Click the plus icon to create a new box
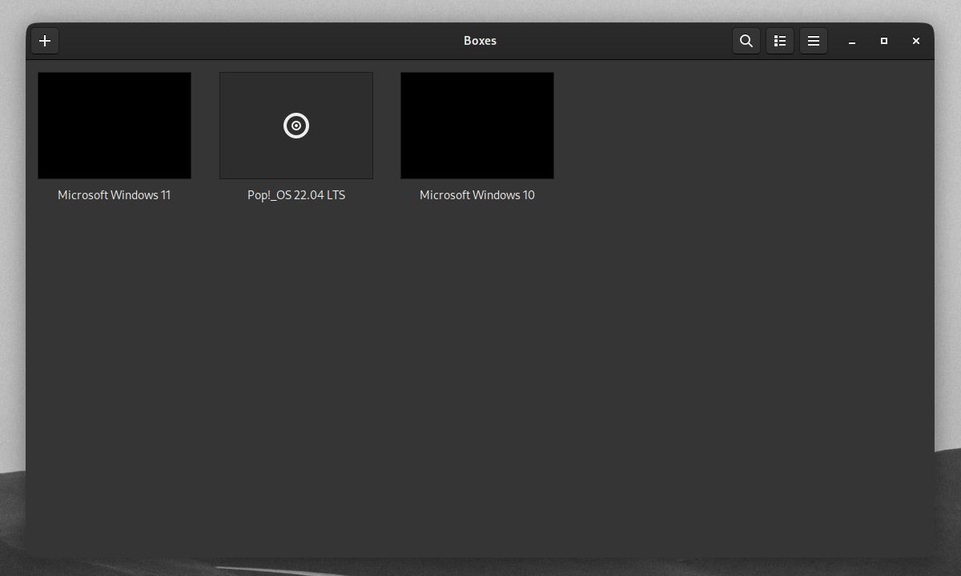961x576 pixels. tap(45, 41)
